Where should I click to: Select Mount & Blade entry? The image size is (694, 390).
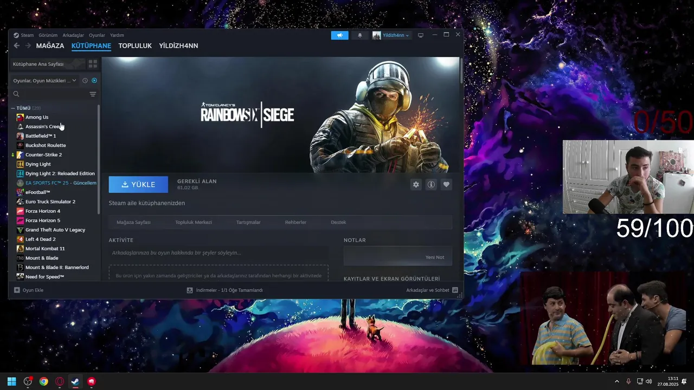[x=42, y=258]
